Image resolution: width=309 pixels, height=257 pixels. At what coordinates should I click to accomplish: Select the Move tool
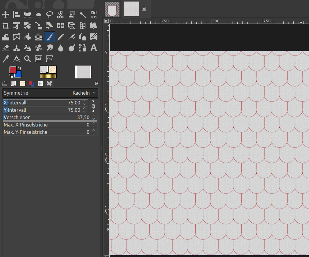(x=5, y=14)
